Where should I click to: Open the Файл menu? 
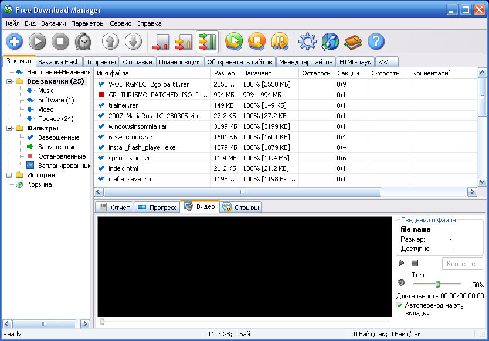tap(12, 23)
